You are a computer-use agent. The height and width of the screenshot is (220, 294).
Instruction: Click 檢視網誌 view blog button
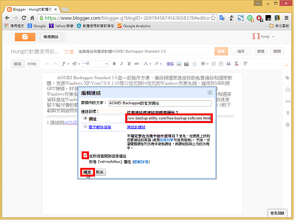pyautogui.click(x=51, y=37)
